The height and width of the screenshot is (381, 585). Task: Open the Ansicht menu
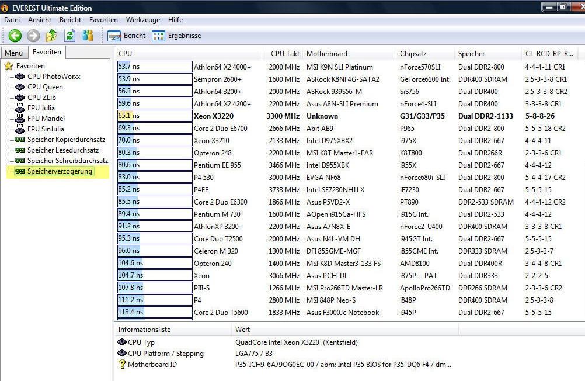pyautogui.click(x=40, y=20)
